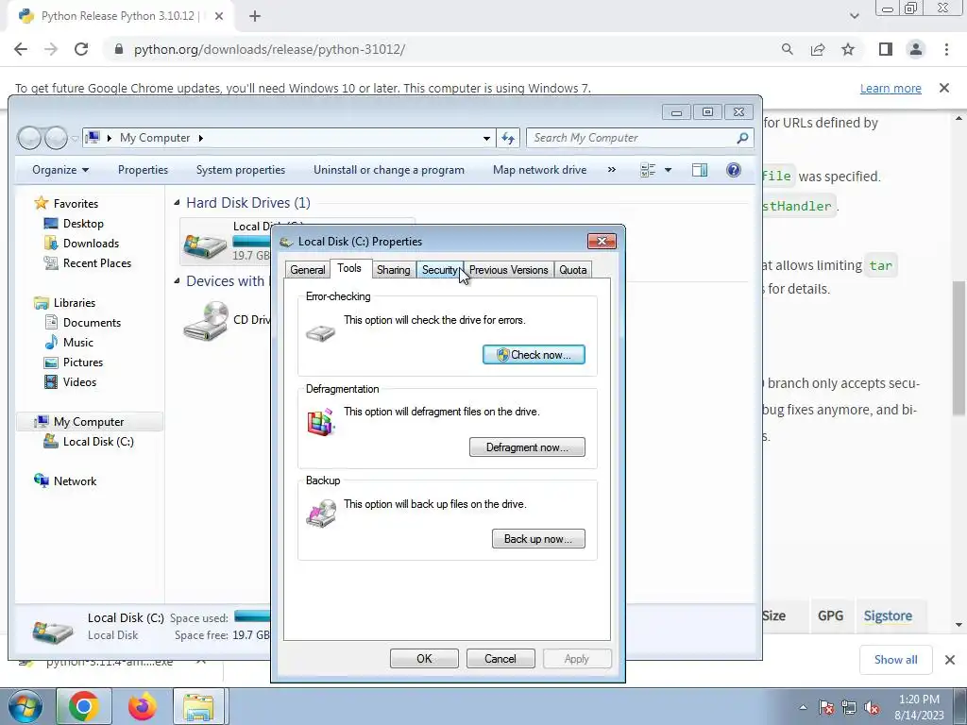Collapse the Devices with Removable Storage group

[x=177, y=281]
